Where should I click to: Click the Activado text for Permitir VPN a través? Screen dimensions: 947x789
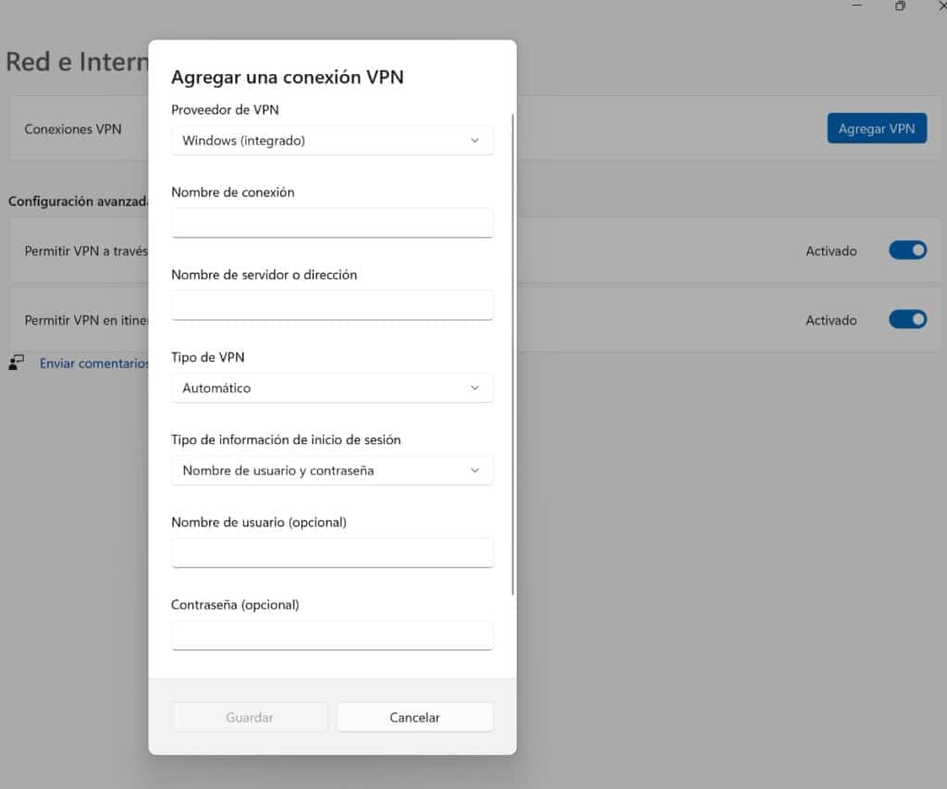831,251
